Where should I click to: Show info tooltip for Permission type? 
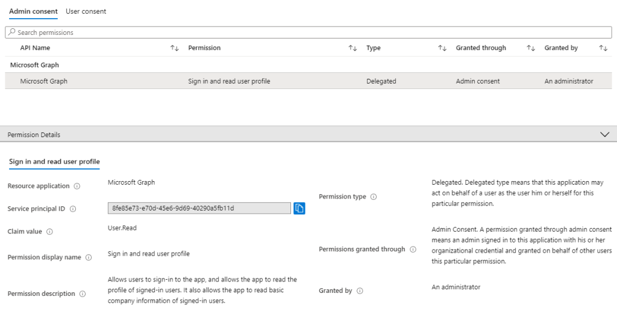(374, 197)
